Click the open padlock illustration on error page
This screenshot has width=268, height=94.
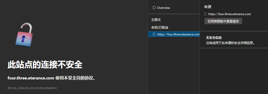pyautogui.click(x=24, y=35)
